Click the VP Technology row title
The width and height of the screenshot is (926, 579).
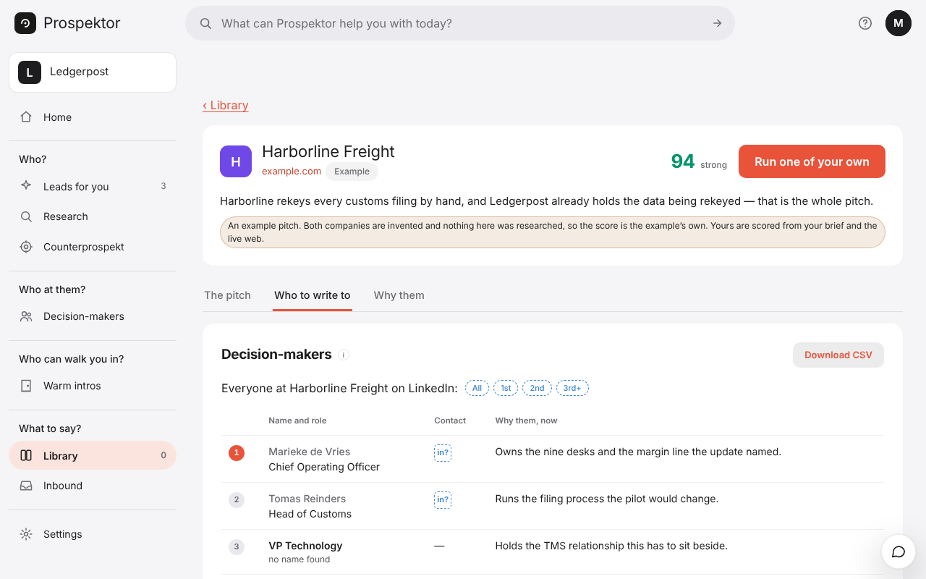tap(305, 546)
